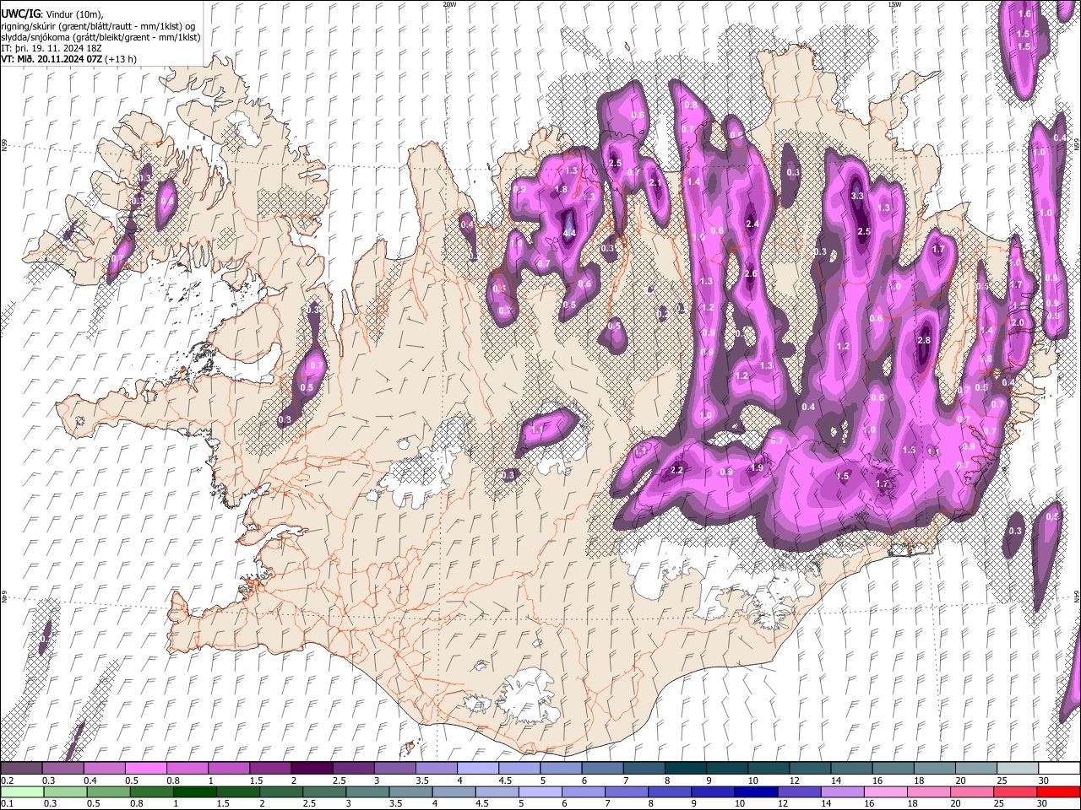Click the lavender 4 swatch in the upper legend row
Image resolution: width=1081 pixels, height=810 pixels.
click(478, 768)
